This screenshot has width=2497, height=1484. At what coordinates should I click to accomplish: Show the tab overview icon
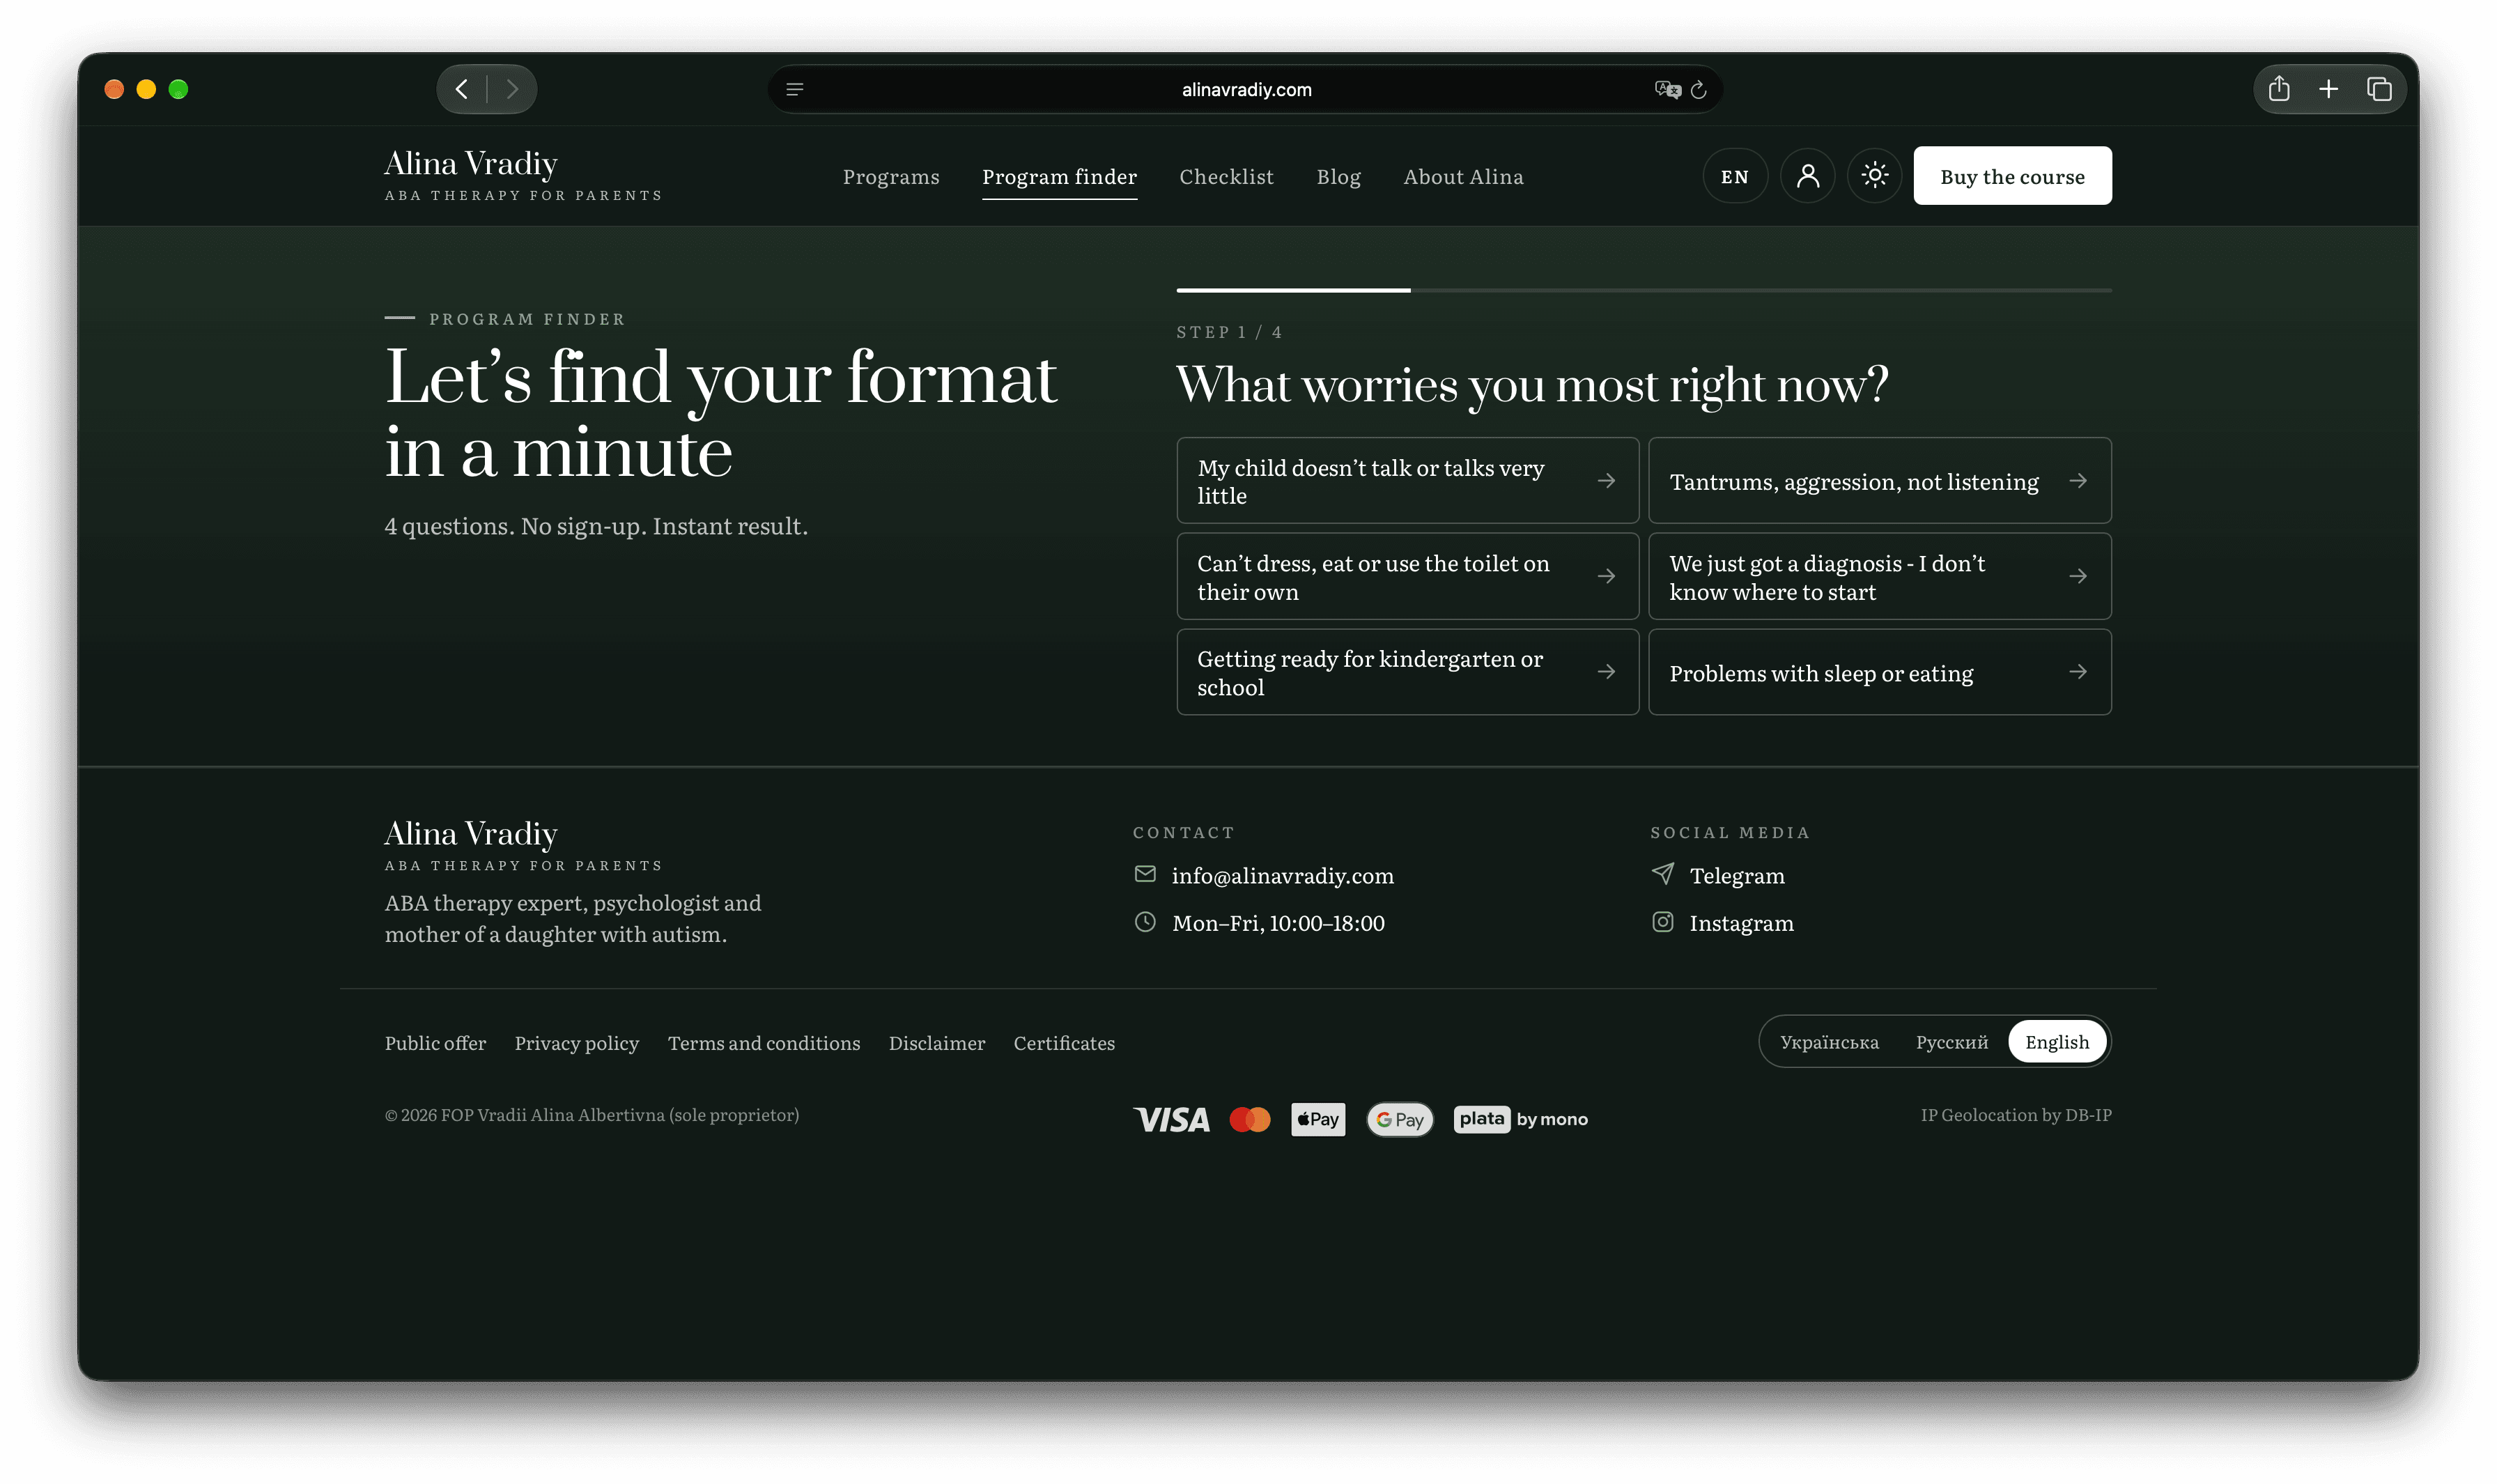coord(2379,89)
